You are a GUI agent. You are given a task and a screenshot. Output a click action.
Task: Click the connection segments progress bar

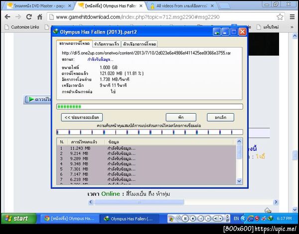pos(149,132)
